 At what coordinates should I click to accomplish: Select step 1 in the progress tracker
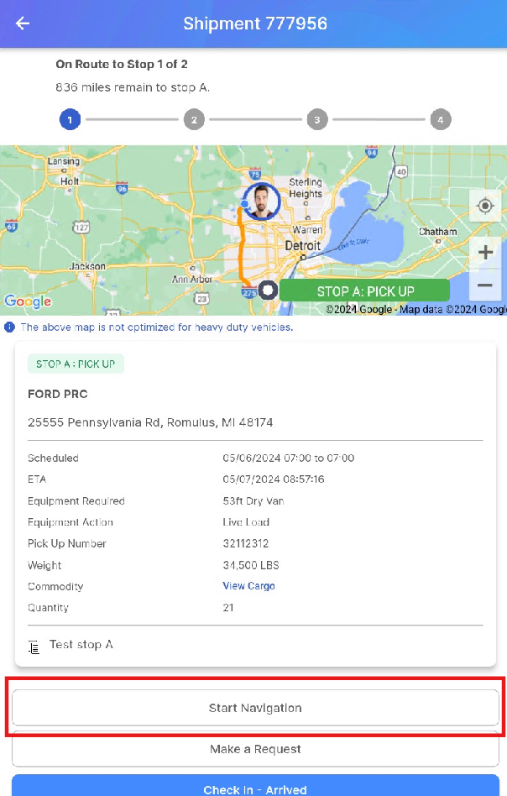click(70, 120)
